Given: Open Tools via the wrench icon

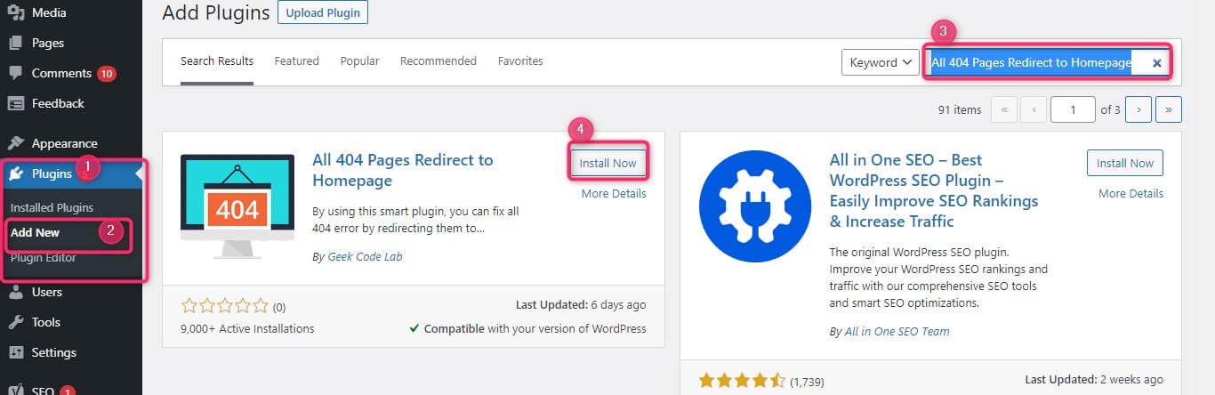Looking at the screenshot, I should 16,322.
